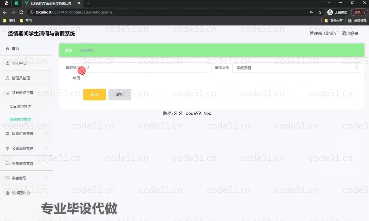
Task: Go back with the browser back arrow
Action: pyautogui.click(x=5, y=12)
